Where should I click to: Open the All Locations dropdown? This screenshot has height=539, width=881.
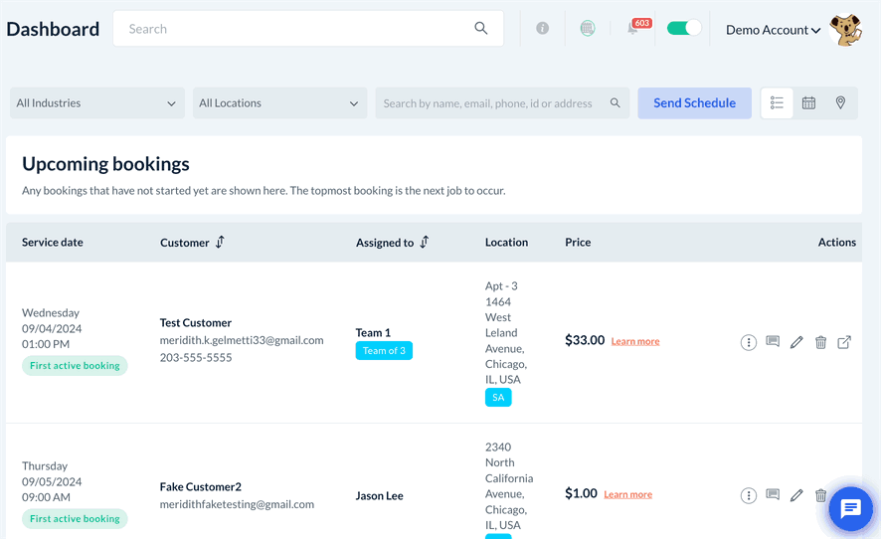tap(279, 103)
